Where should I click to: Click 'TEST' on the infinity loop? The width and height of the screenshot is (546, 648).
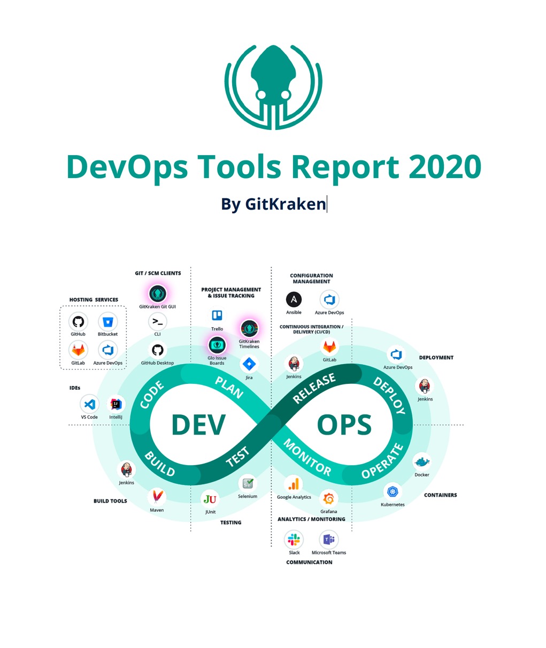[x=237, y=457]
